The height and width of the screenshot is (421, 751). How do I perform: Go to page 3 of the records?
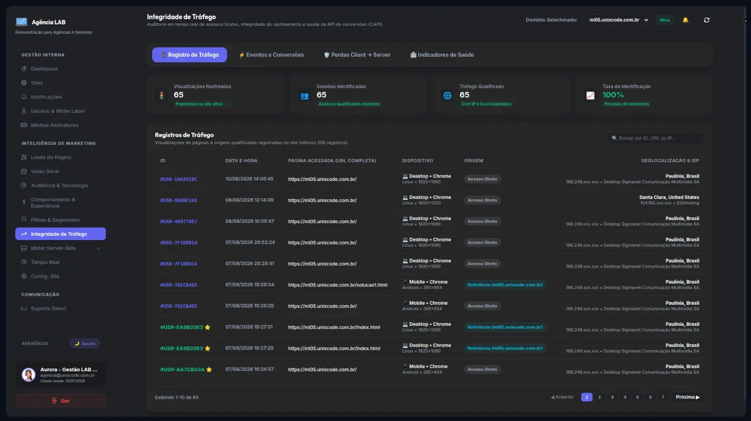[x=612, y=397]
